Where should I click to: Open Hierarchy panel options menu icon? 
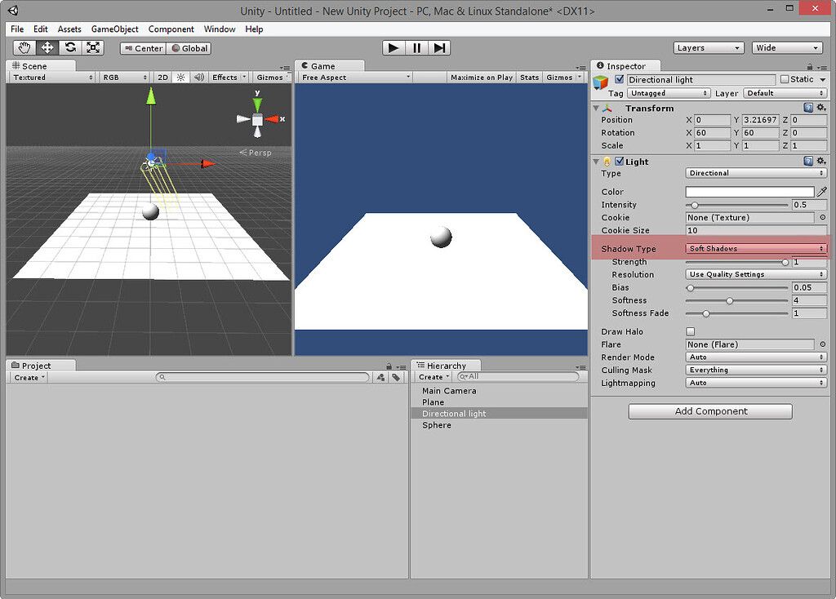coord(581,367)
